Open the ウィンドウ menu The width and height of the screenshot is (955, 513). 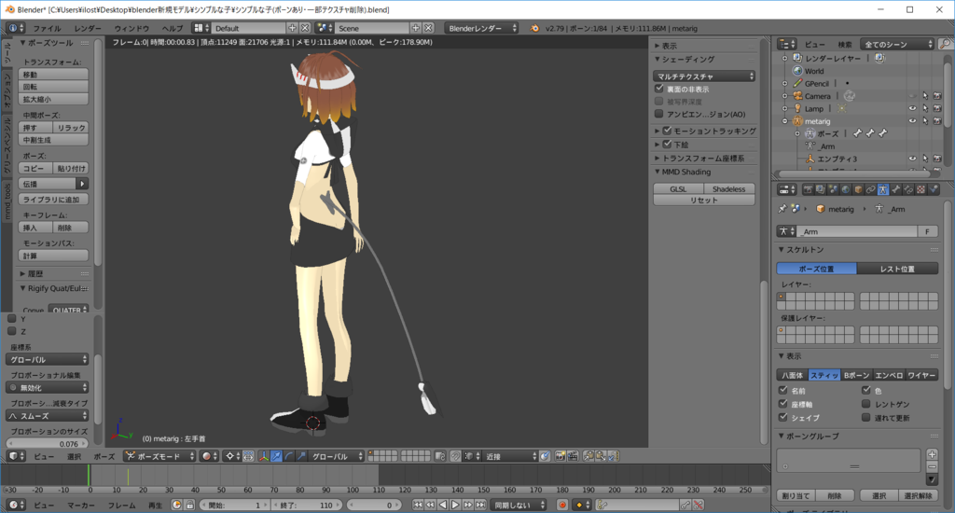pos(131,29)
